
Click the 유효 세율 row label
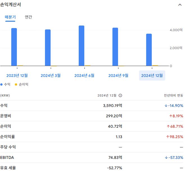pyautogui.click(x=8, y=168)
